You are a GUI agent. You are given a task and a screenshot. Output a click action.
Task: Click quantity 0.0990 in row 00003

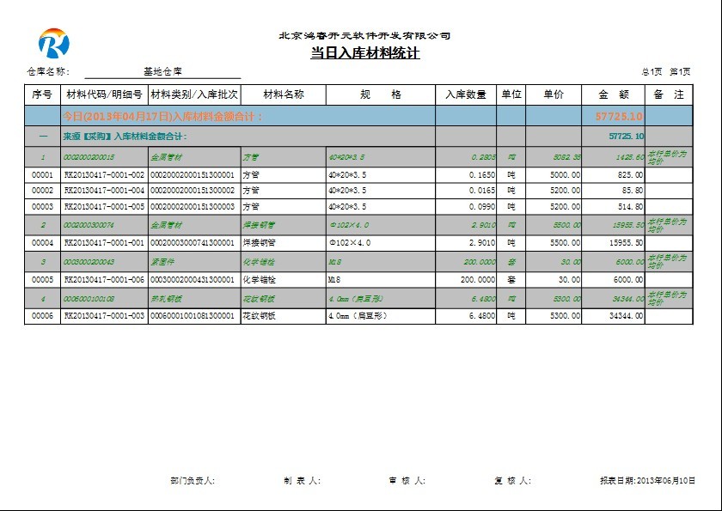click(x=482, y=207)
